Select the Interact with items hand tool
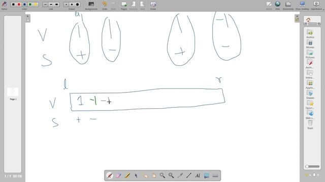The height and width of the screenshot is (182, 325). [145, 175]
